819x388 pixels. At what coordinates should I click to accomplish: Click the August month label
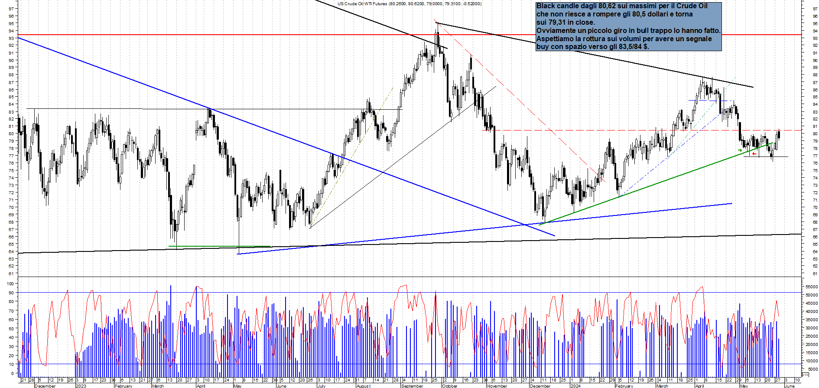click(x=363, y=386)
